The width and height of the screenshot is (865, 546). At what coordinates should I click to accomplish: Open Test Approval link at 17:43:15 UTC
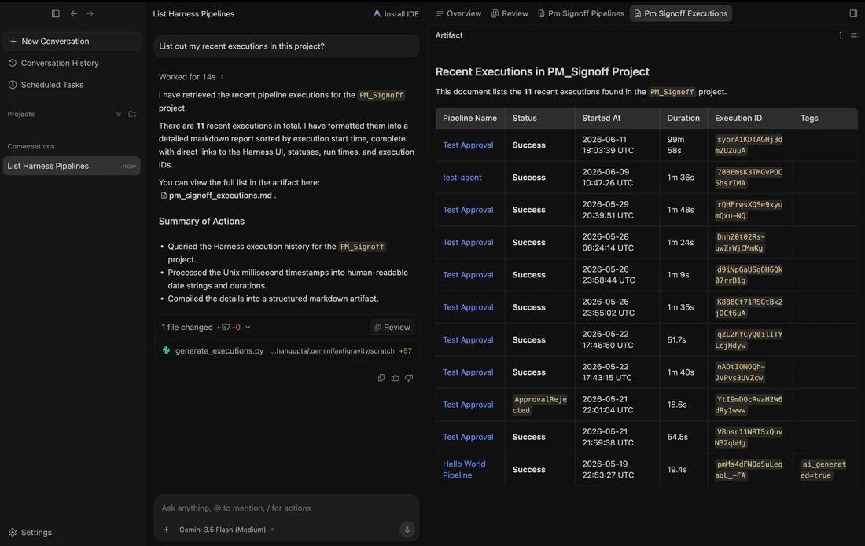468,372
